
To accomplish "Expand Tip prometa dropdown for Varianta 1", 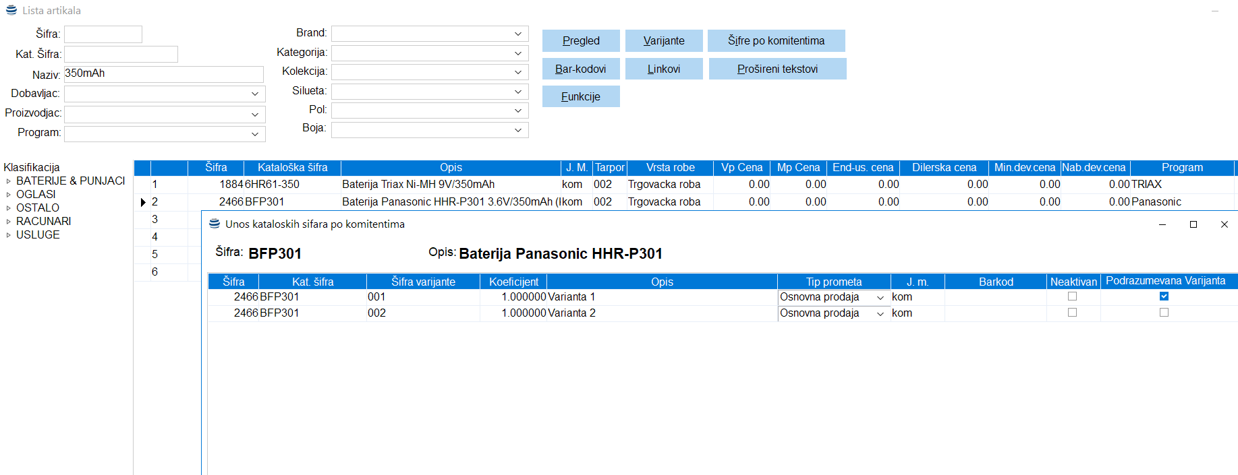I will (880, 297).
